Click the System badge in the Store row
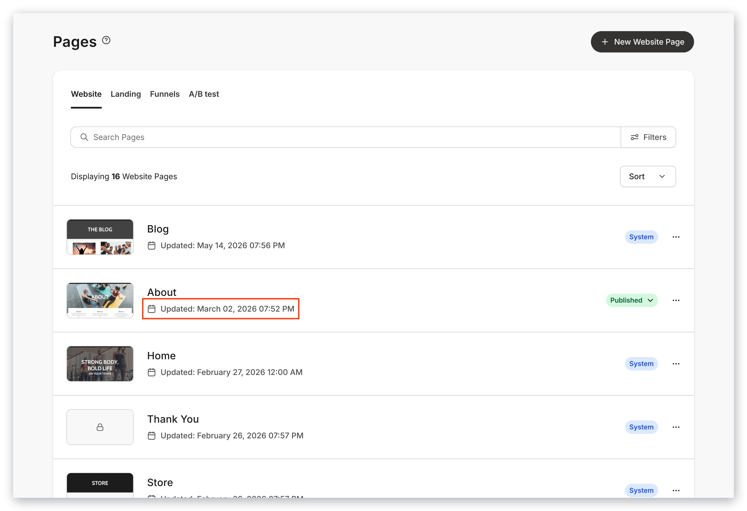 (641, 491)
